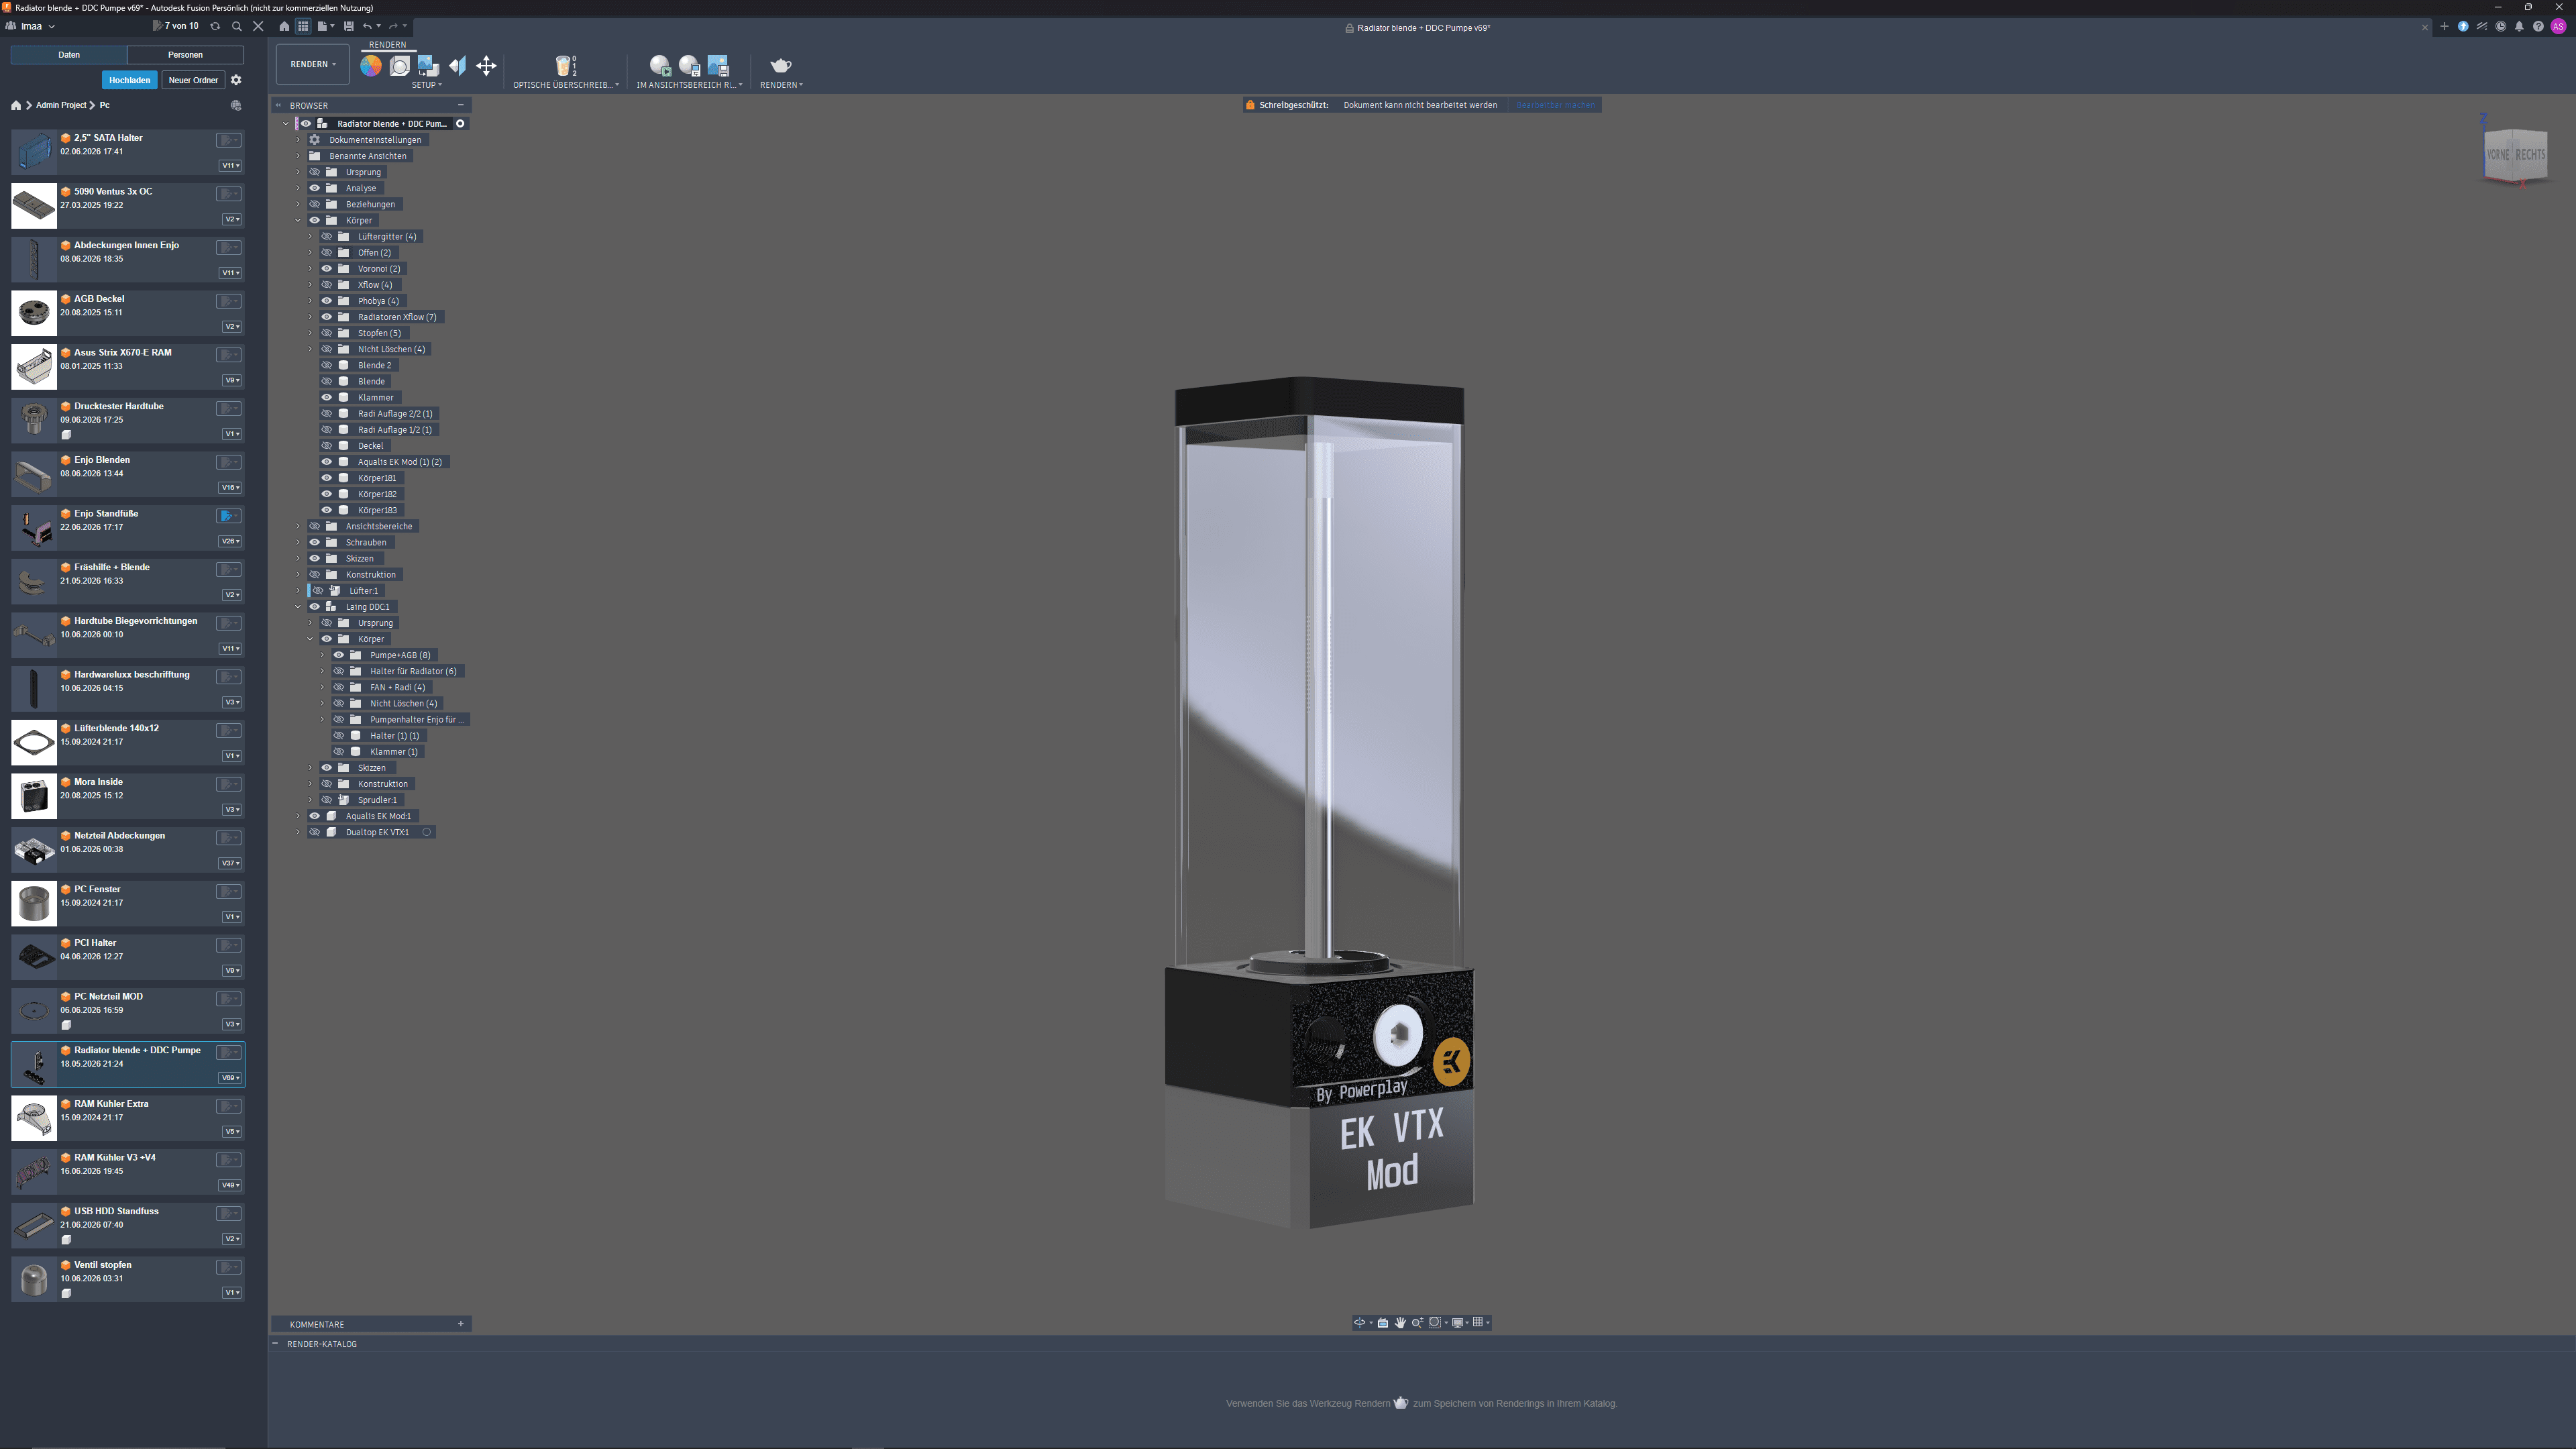Open data panel settings gear
2576x1449 pixels.
tap(236, 80)
